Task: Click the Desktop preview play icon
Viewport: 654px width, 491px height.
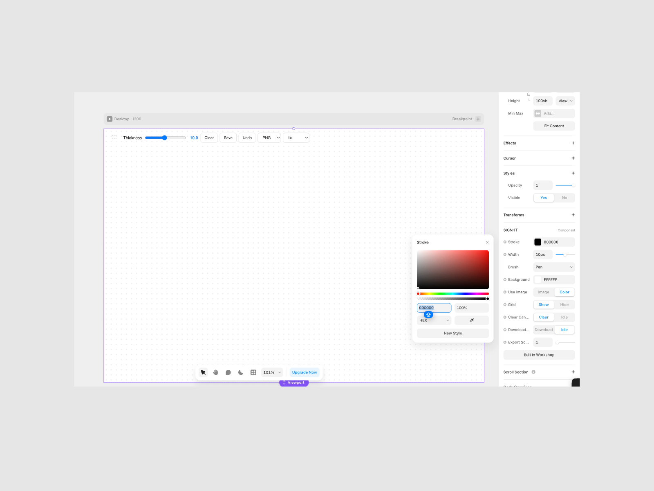Action: point(110,119)
